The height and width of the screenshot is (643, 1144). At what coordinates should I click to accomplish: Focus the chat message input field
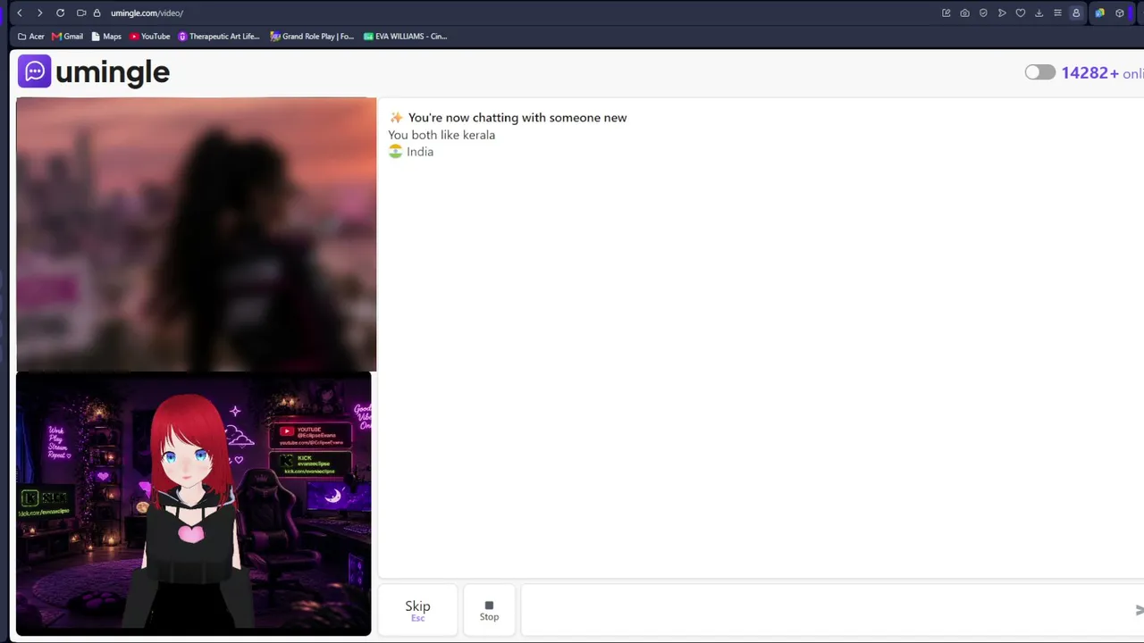[x=827, y=610]
